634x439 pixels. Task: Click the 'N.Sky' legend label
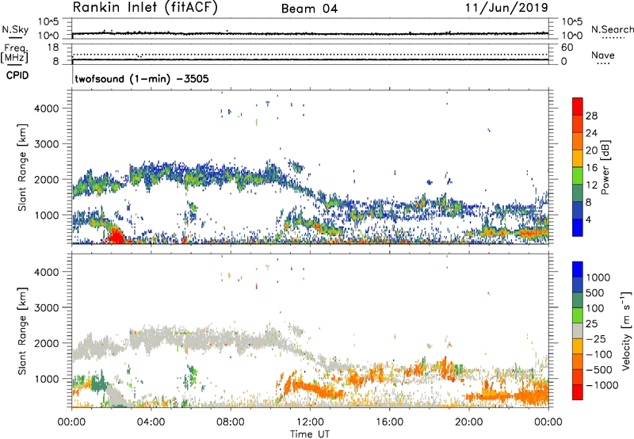tap(15, 29)
